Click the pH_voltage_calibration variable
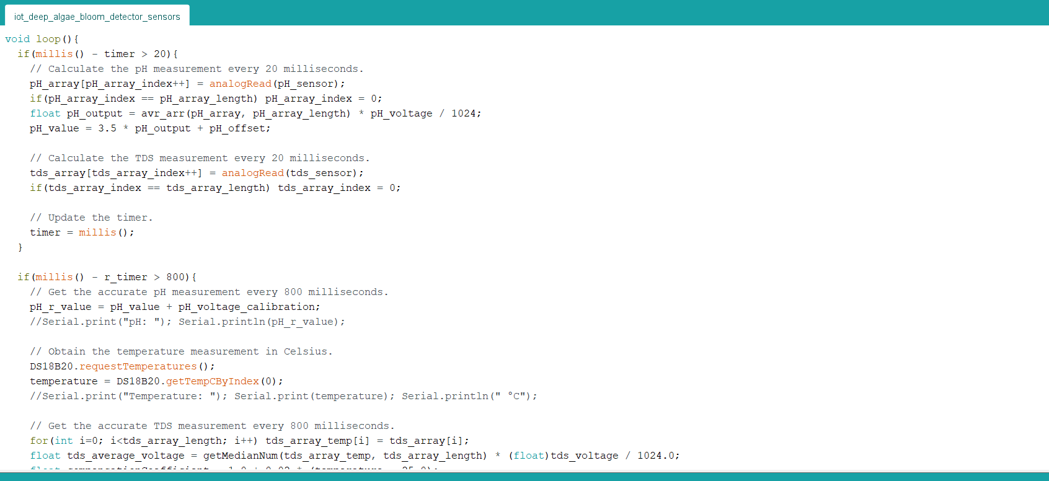 249,307
